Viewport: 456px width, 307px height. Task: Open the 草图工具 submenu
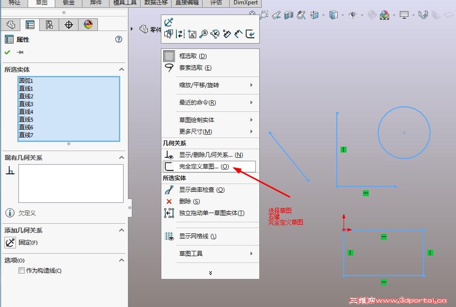(x=210, y=254)
